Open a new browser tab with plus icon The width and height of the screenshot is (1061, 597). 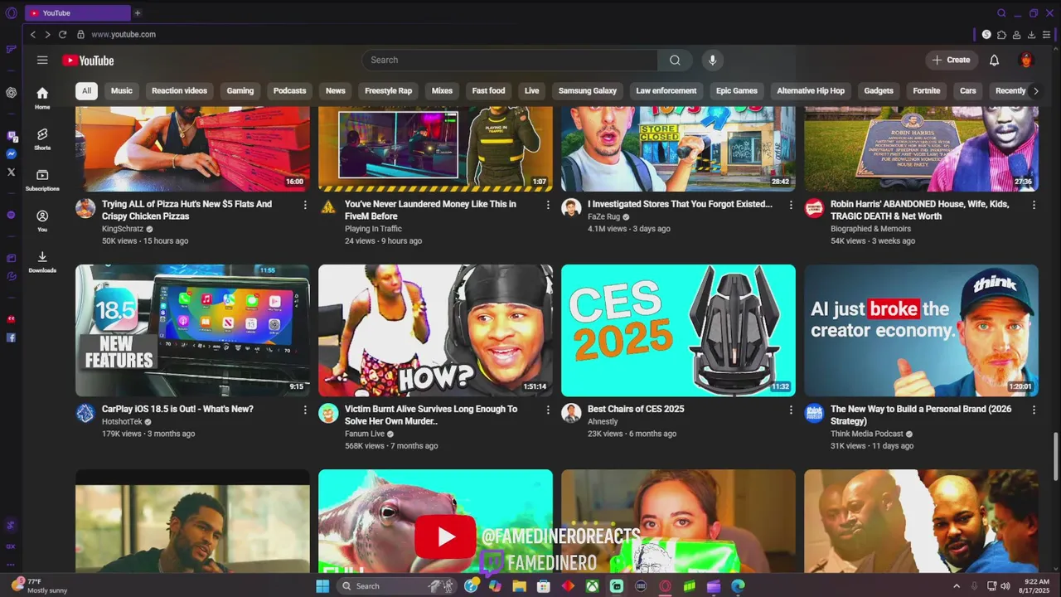pos(138,12)
